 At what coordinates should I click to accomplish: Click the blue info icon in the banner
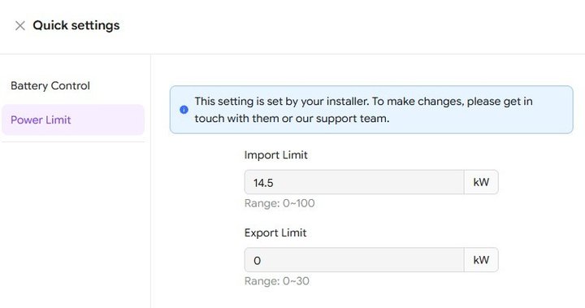click(184, 110)
